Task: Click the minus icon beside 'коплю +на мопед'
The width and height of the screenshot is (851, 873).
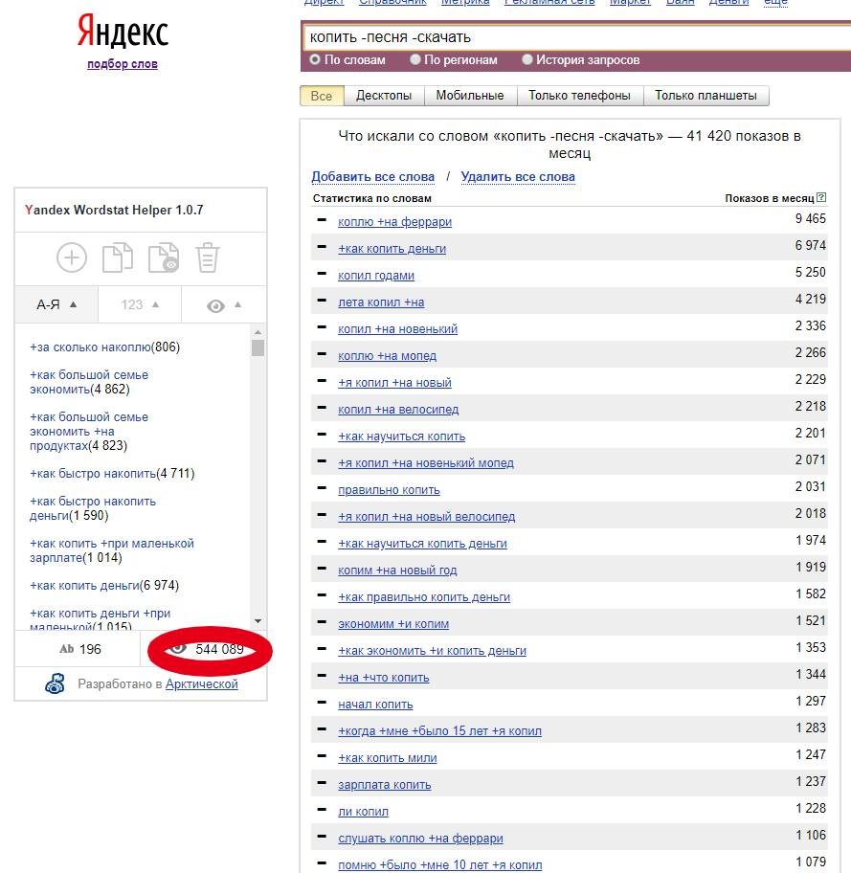Action: coord(322,353)
